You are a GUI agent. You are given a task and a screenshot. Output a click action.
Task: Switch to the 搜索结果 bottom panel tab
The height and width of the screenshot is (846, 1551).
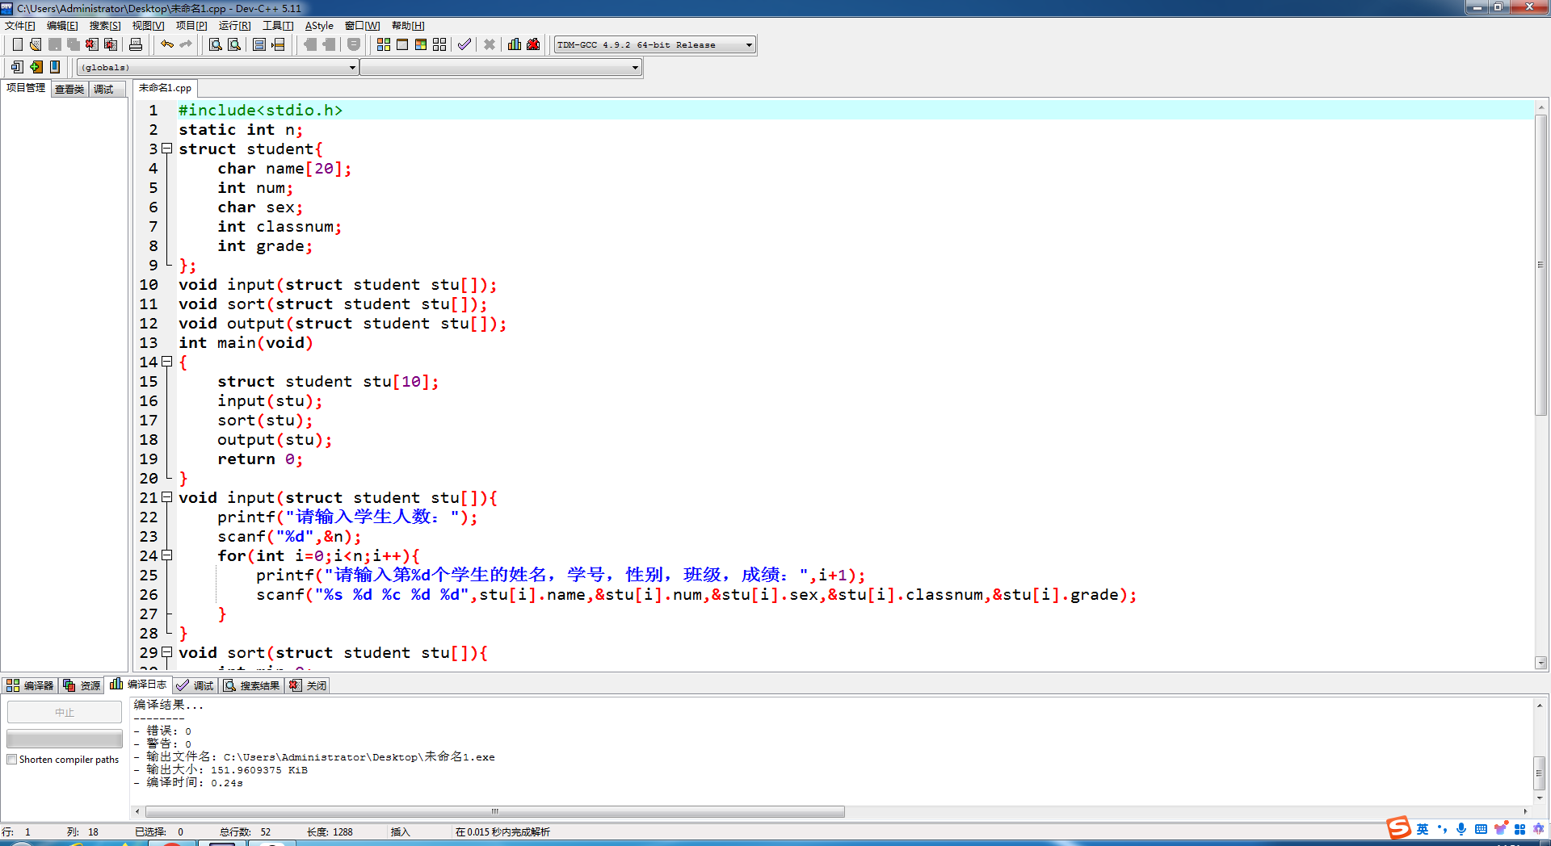[x=251, y=685]
